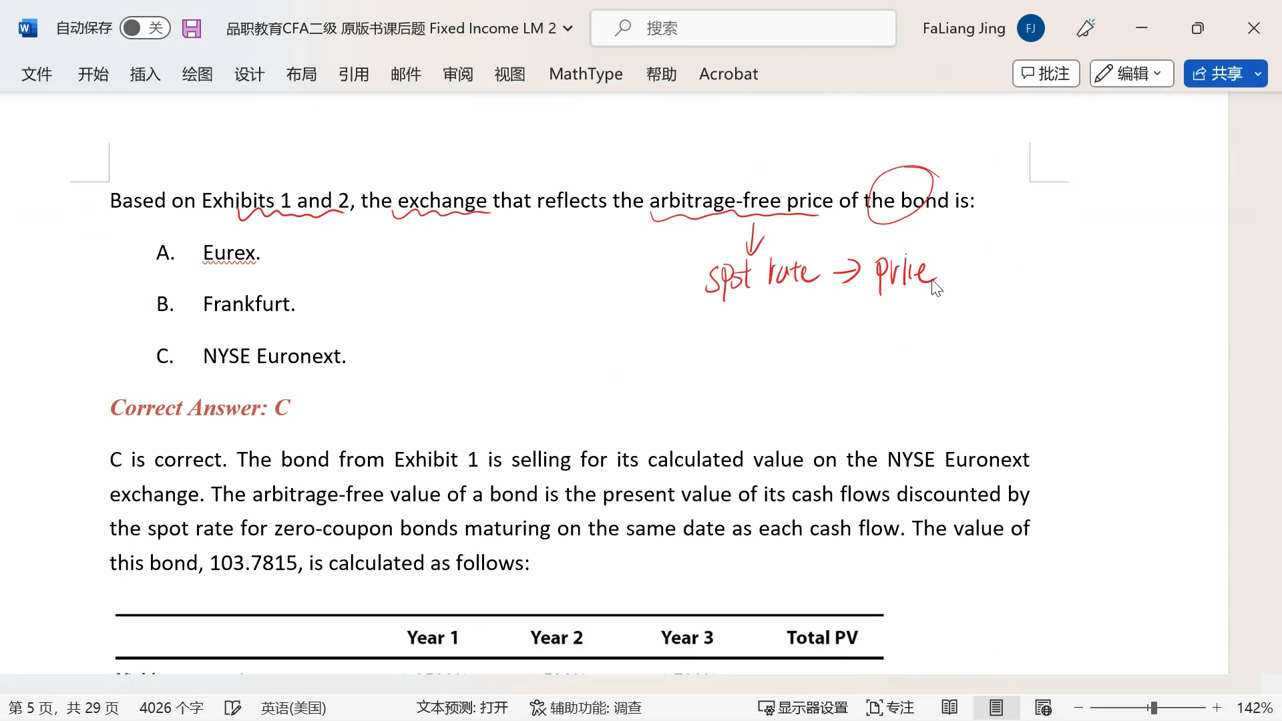Toggle the AutoSave switch
Image resolution: width=1282 pixels, height=721 pixels.
point(145,28)
